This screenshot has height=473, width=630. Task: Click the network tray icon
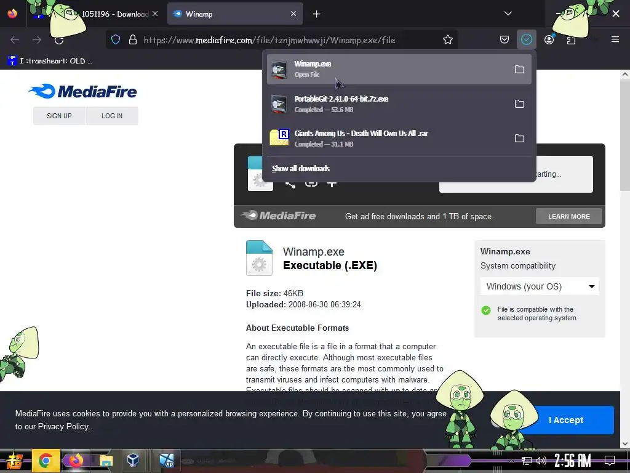[527, 461]
